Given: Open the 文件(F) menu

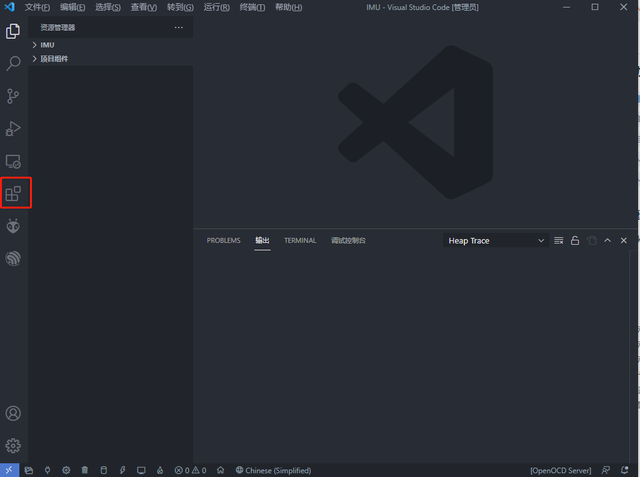Looking at the screenshot, I should (x=37, y=7).
